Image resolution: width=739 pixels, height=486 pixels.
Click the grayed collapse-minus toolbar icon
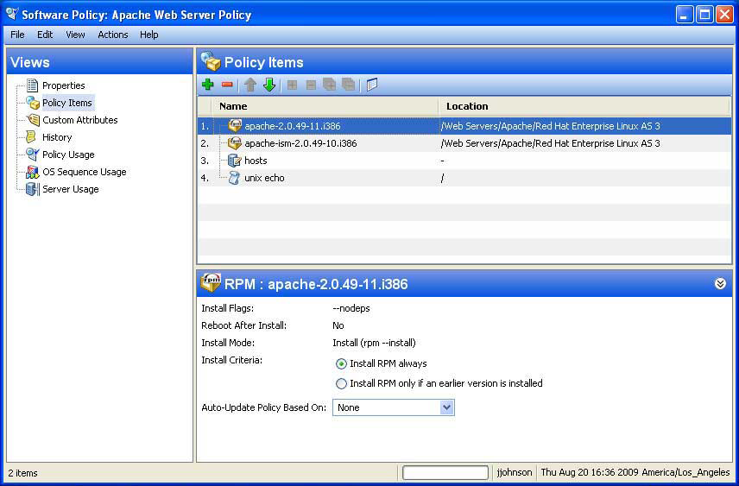[x=311, y=85]
